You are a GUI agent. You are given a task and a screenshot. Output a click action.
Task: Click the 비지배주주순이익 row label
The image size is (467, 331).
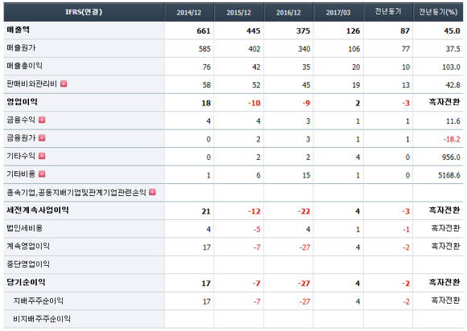coord(42,319)
